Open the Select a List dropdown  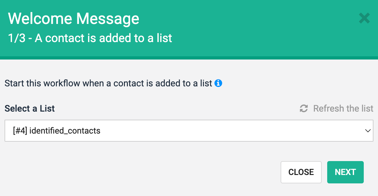click(189, 131)
